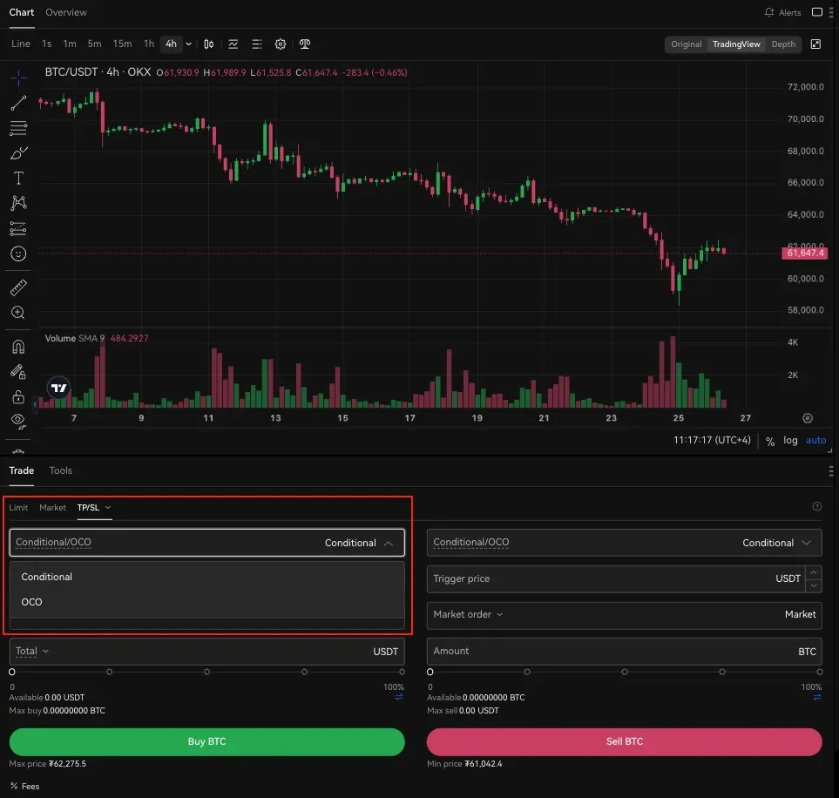
Task: Increase trigger price with up stepper
Action: tap(814, 572)
